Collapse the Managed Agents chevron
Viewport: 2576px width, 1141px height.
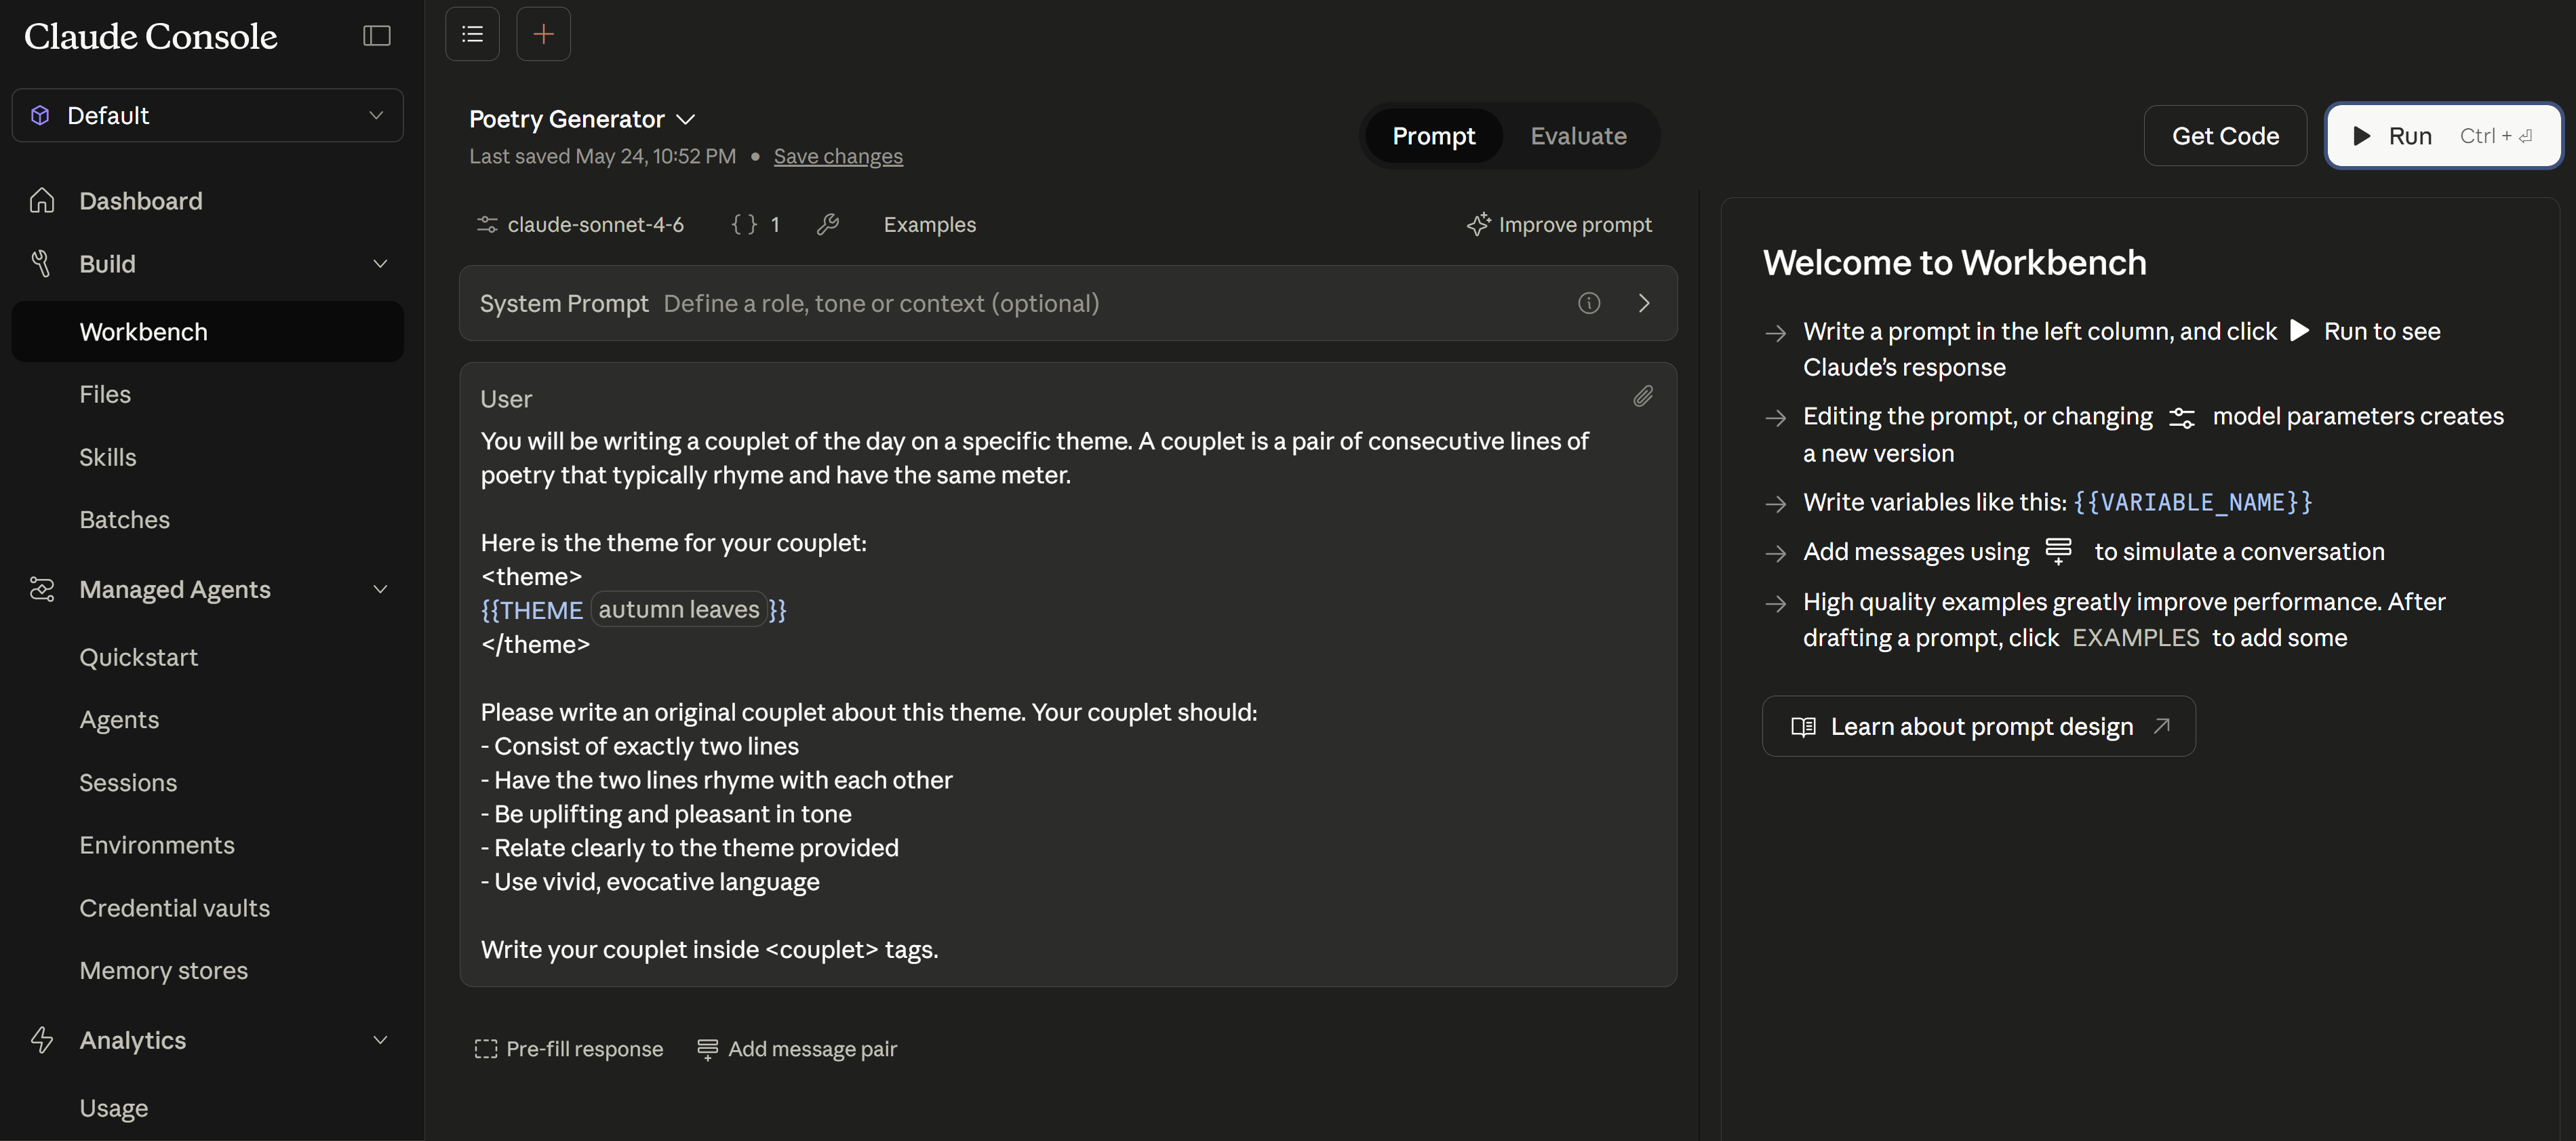(380, 589)
